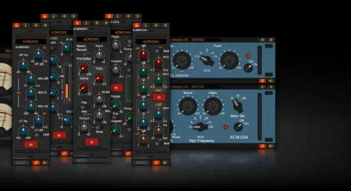Click the phase invert icon under ACM-2SA
The height and width of the screenshot is (191, 351).
point(262,146)
